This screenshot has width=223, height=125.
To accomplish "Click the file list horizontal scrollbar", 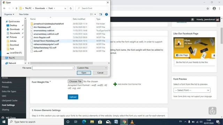I will click(x=61, y=63).
